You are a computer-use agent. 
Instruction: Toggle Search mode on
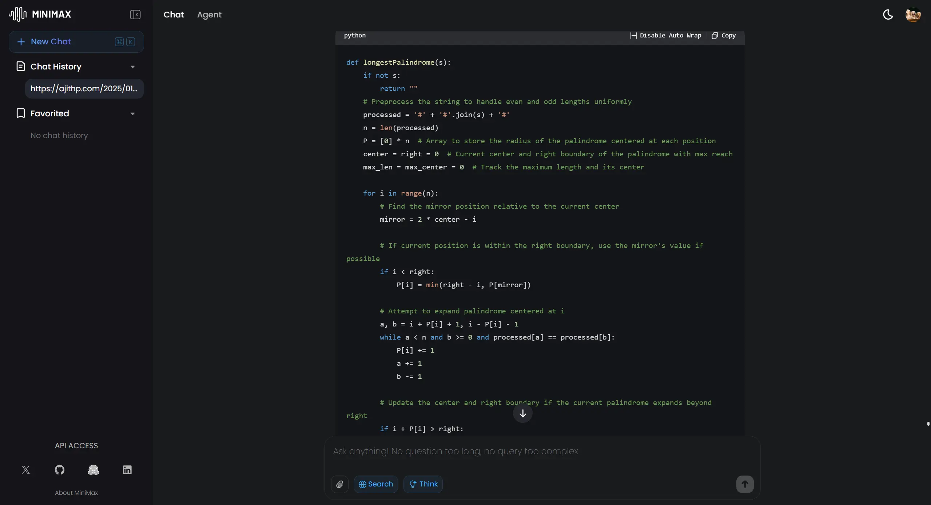pos(375,484)
